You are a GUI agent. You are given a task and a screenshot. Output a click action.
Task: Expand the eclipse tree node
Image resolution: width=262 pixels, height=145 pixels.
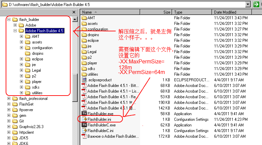(21, 59)
